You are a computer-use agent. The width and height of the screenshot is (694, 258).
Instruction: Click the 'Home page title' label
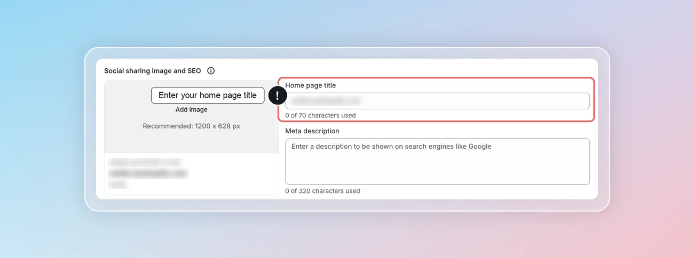(311, 85)
